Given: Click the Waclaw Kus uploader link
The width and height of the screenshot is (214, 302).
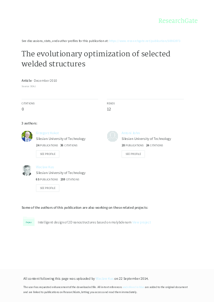Looking at the screenshot, I should (104, 278).
